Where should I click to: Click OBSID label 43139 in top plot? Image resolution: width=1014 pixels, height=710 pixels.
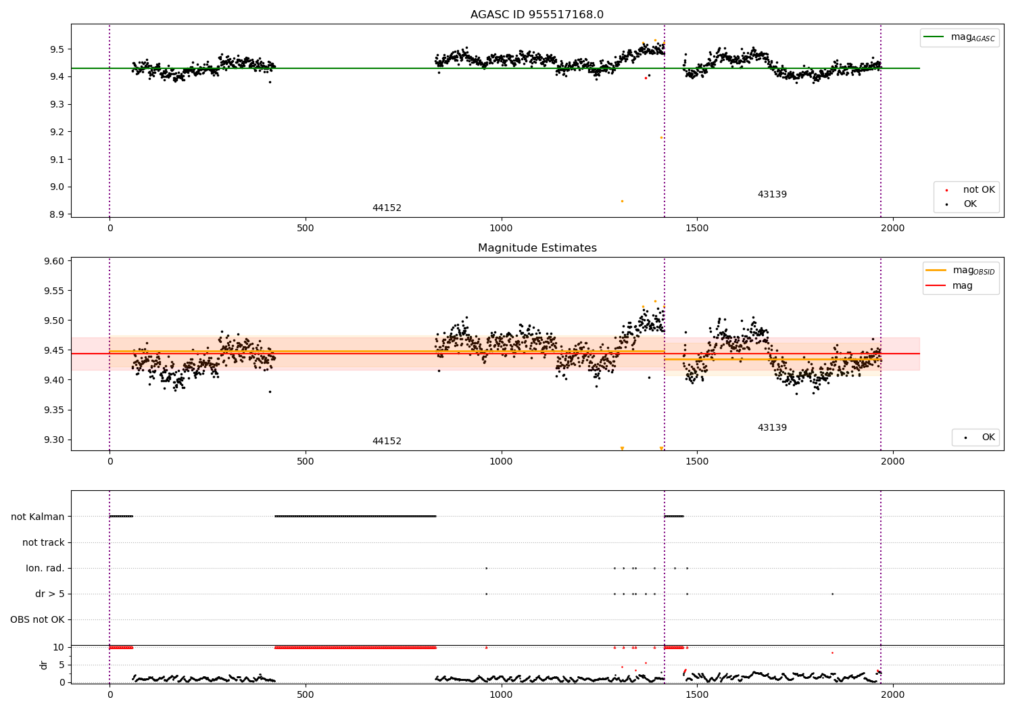(x=772, y=195)
